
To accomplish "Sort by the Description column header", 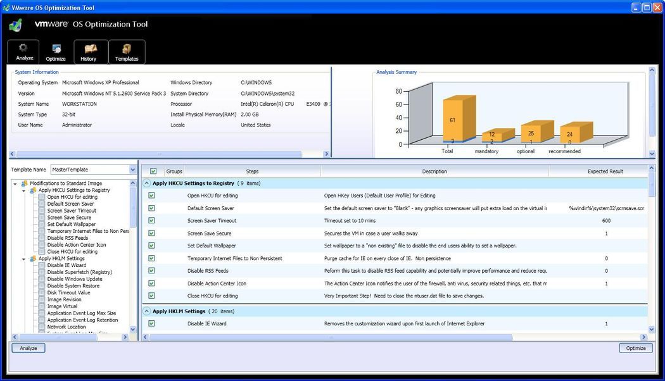I will click(434, 172).
